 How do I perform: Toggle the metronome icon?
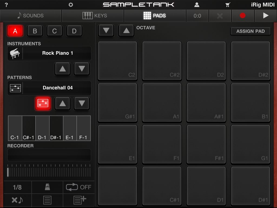[47, 187]
